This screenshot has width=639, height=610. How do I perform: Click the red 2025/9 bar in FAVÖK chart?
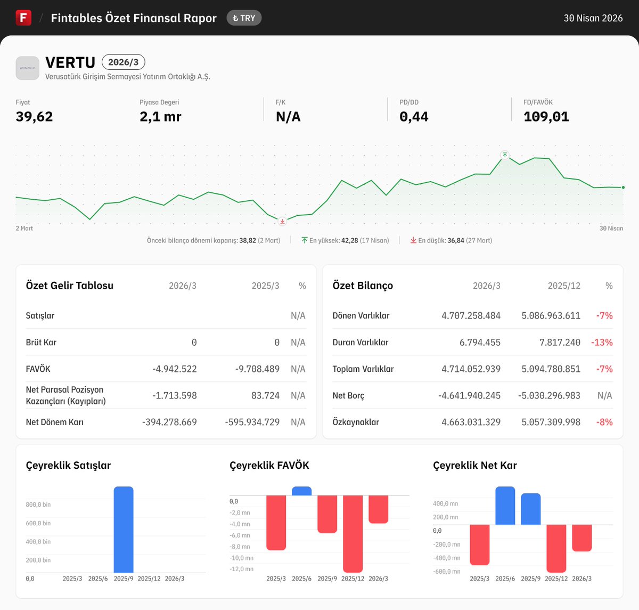tap(327, 514)
